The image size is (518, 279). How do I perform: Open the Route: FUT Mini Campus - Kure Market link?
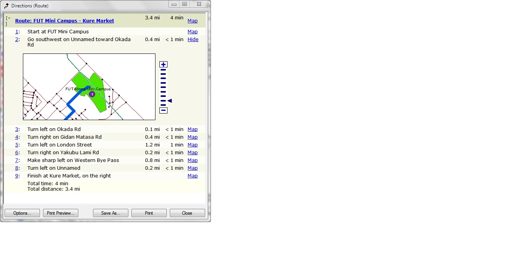tap(64, 21)
